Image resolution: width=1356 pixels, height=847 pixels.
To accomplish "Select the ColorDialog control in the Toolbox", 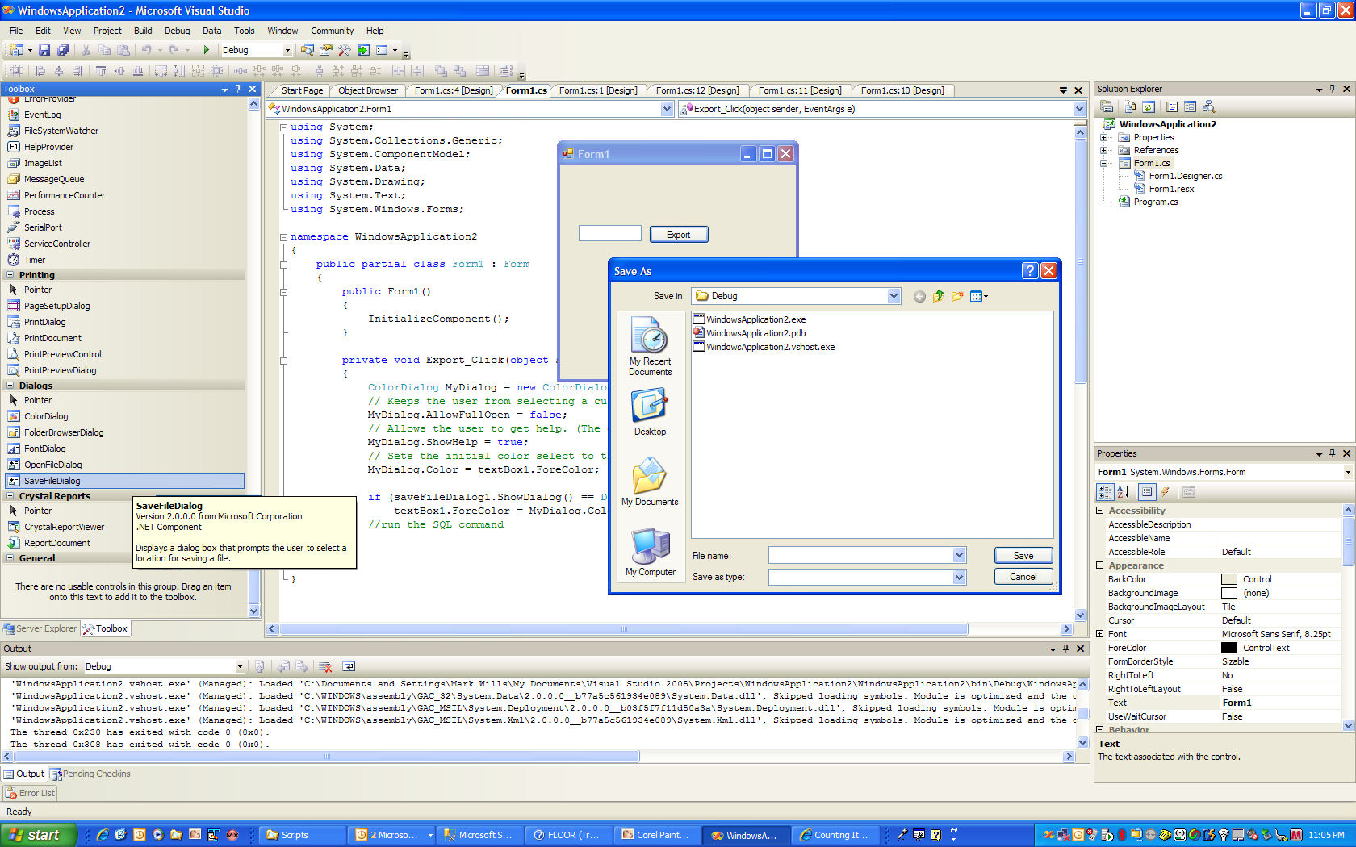I will [46, 415].
